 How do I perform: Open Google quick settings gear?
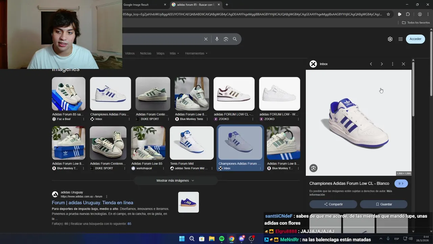tap(390, 39)
